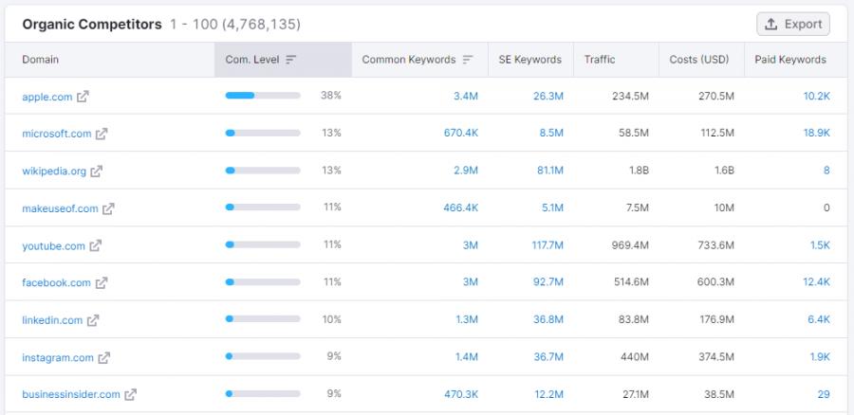Open apple.com paid keywords 10.2K
Viewport: 854px width, 415px height.
click(x=816, y=97)
